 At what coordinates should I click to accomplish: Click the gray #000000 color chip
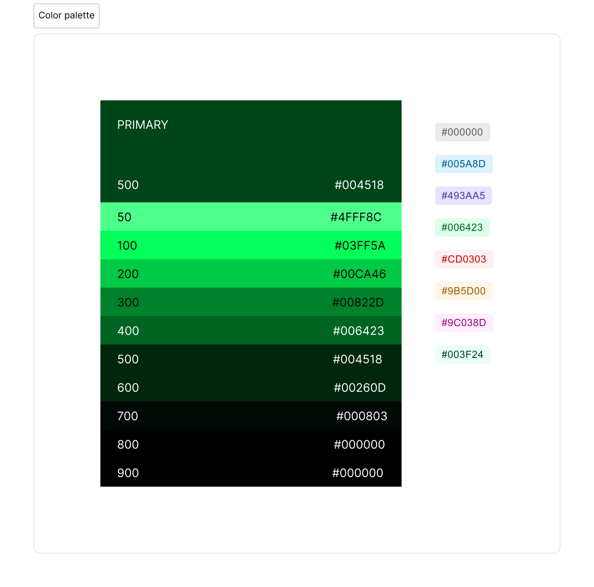(x=462, y=132)
